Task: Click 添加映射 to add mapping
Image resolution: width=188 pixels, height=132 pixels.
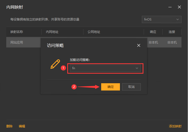Action: click(175, 126)
